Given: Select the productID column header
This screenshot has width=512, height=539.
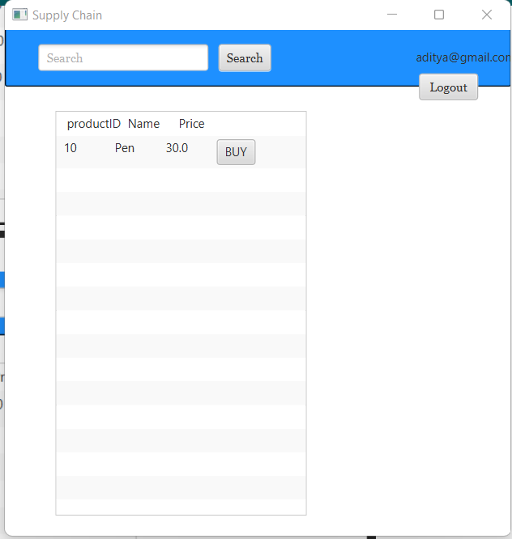Looking at the screenshot, I should pos(94,124).
